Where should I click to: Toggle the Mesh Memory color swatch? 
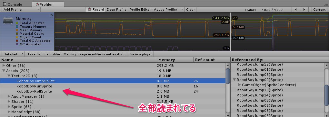click(x=17, y=30)
